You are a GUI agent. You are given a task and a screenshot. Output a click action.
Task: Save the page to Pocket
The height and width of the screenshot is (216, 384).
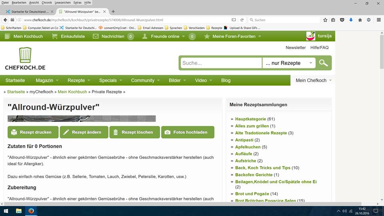click(342, 20)
